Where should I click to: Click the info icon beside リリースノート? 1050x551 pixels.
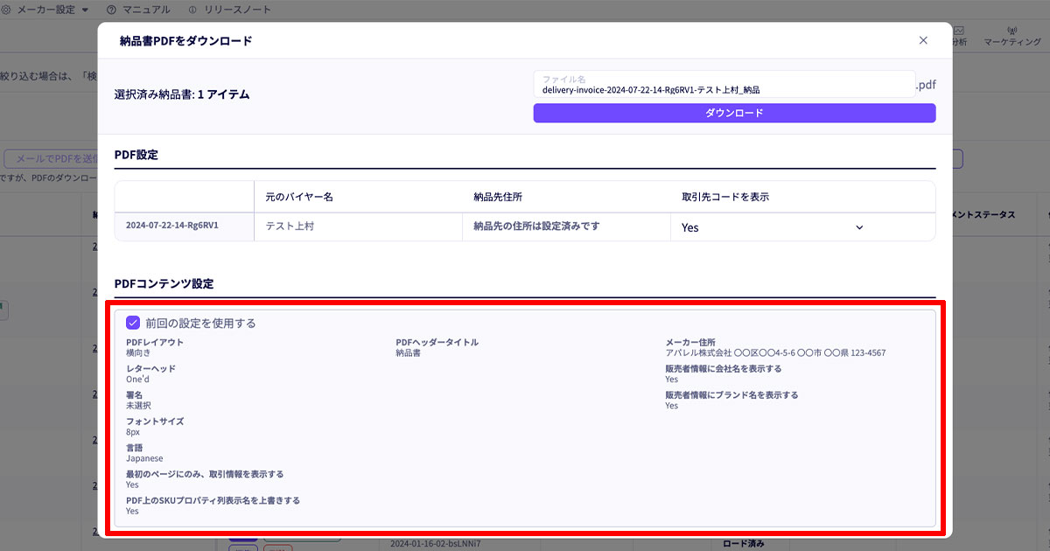click(192, 10)
